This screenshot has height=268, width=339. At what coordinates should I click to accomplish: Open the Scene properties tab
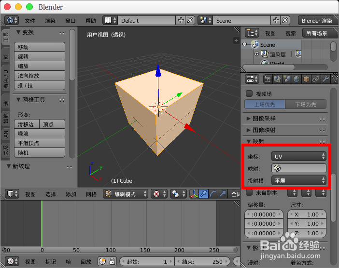(x=287, y=79)
